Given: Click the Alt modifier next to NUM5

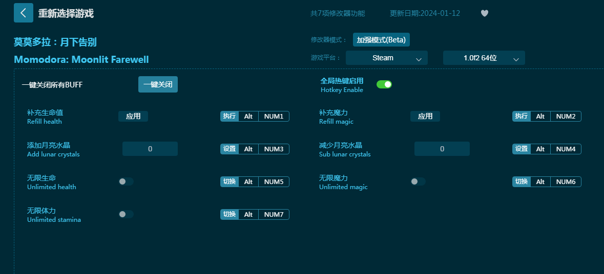Looking at the screenshot, I should tap(248, 181).
